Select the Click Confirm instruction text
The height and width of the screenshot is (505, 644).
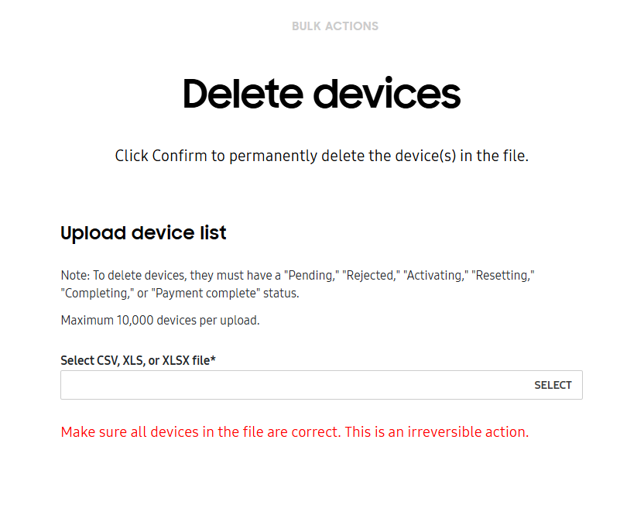click(322, 155)
